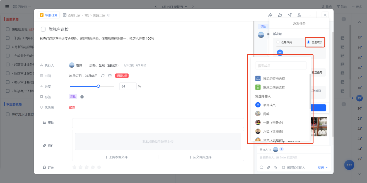Close the task detail dialog
The width and height of the screenshot is (367, 183).
[x=325, y=15]
